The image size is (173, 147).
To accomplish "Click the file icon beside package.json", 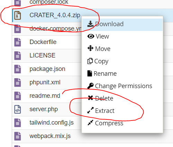I will (x=18, y=69).
